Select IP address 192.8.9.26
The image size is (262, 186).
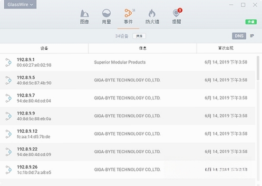coord(27,167)
